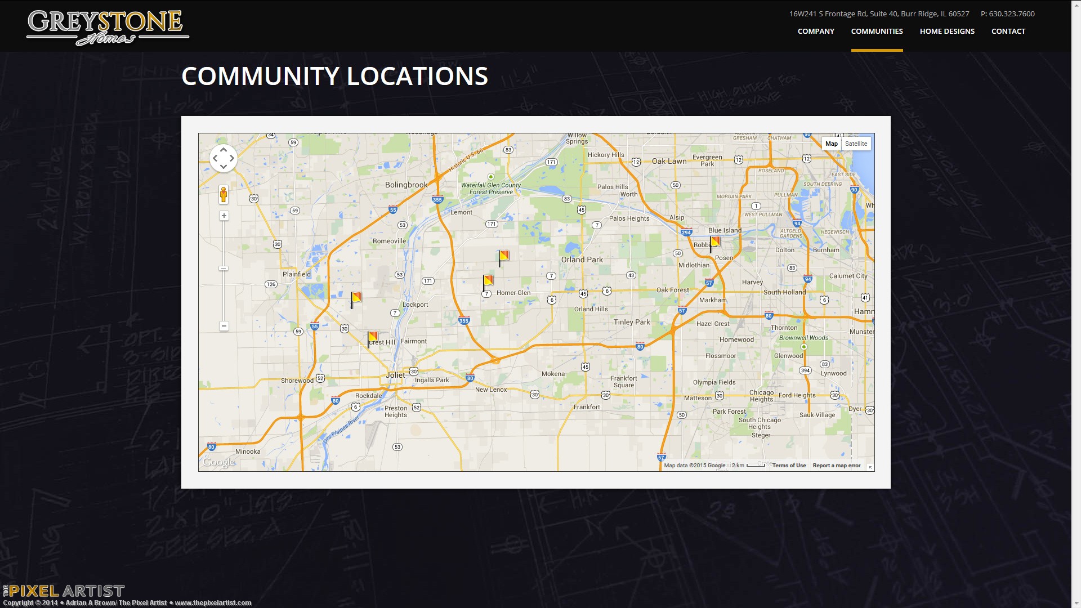The height and width of the screenshot is (608, 1081).
Task: Click the map zoom out minus button
Action: coord(224,326)
